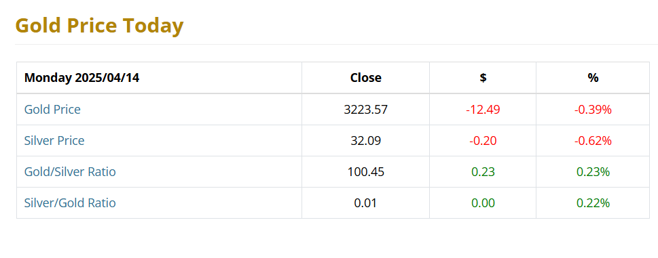Click the gold dollar change -12.49
Image resolution: width=658 pixels, height=258 pixels.
click(x=483, y=110)
